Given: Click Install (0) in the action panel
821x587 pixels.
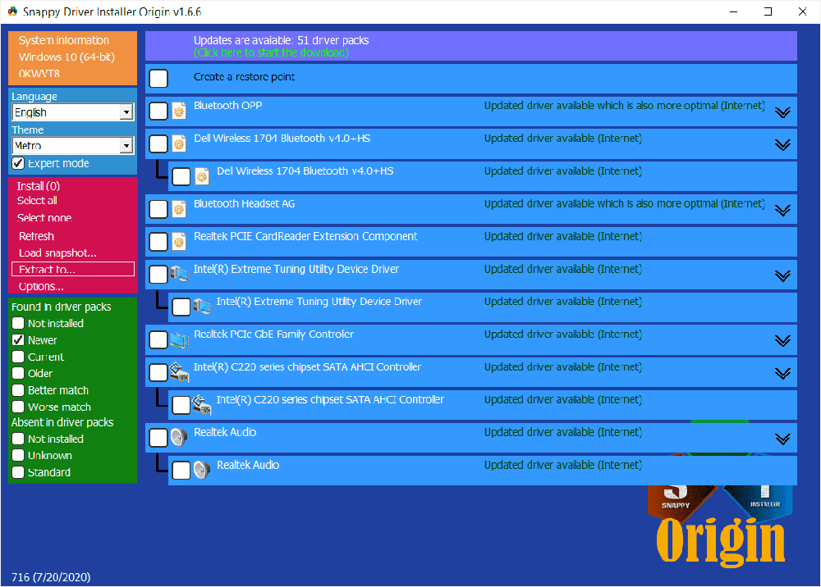Looking at the screenshot, I should (x=39, y=186).
